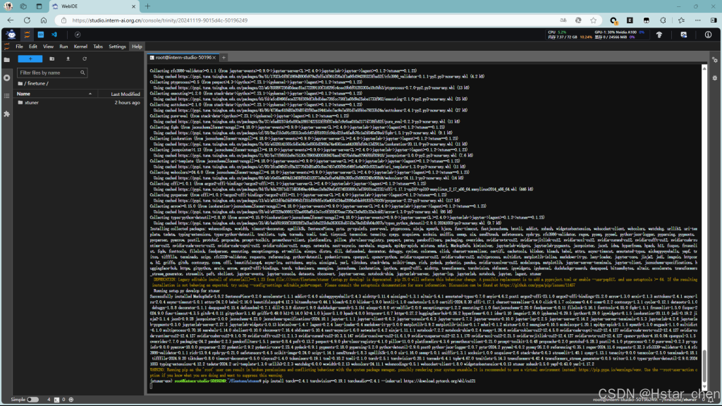Viewport: 722px width, 406px height.
Task: Click the blue New Launcher plus button
Action: pyautogui.click(x=30, y=59)
